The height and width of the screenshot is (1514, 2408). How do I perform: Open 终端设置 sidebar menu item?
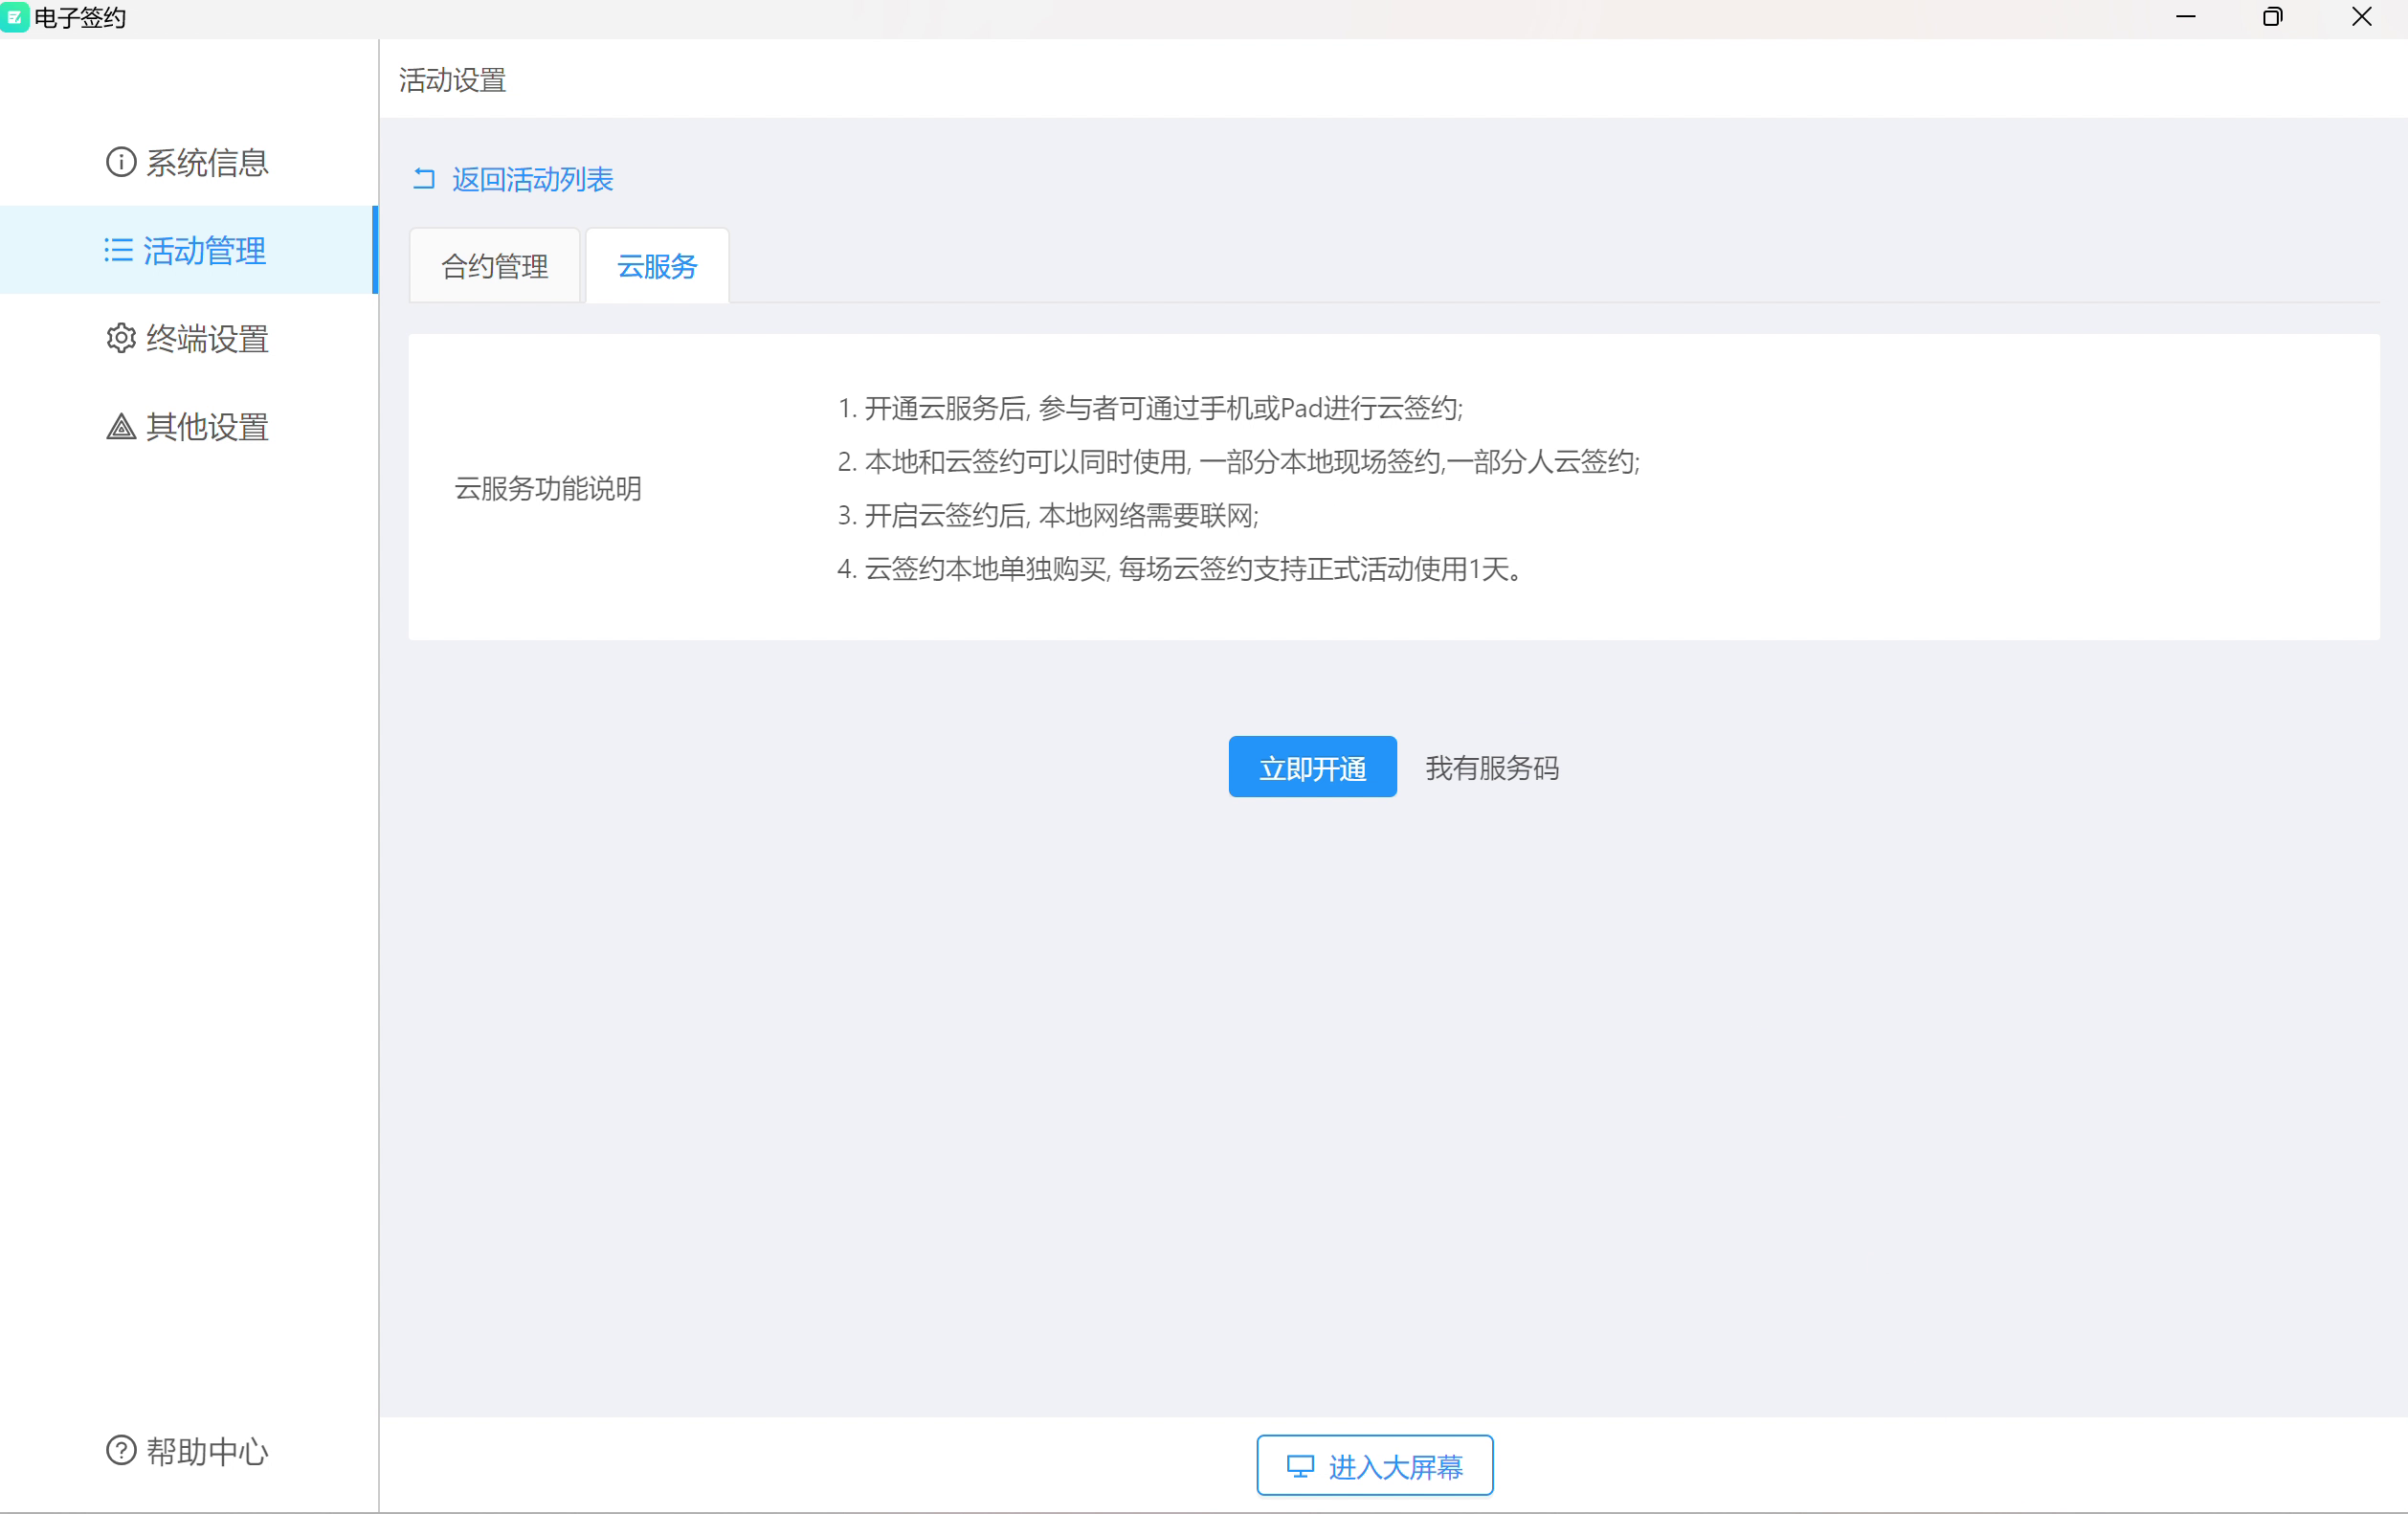pyautogui.click(x=207, y=339)
